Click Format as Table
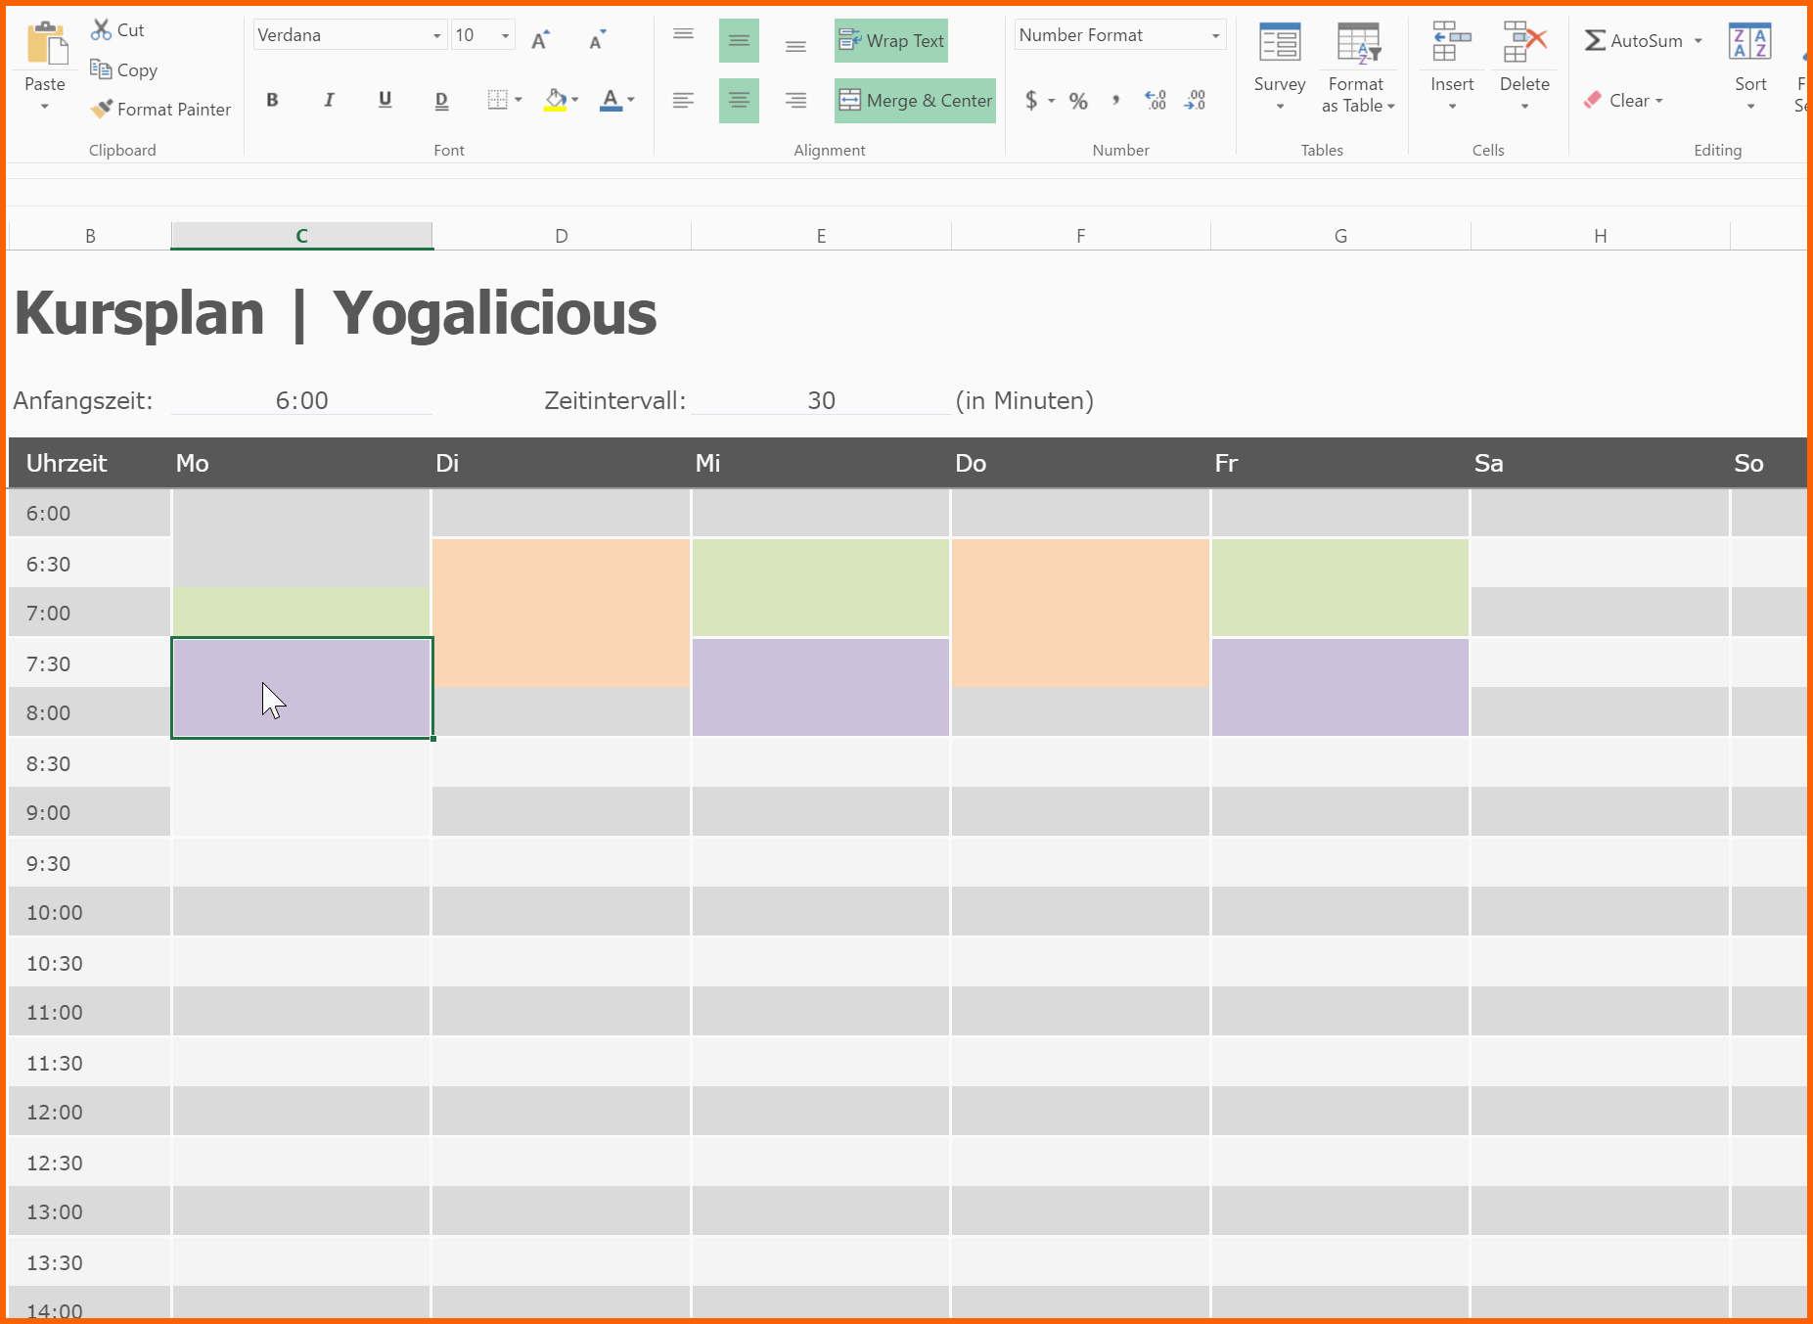 point(1357,67)
